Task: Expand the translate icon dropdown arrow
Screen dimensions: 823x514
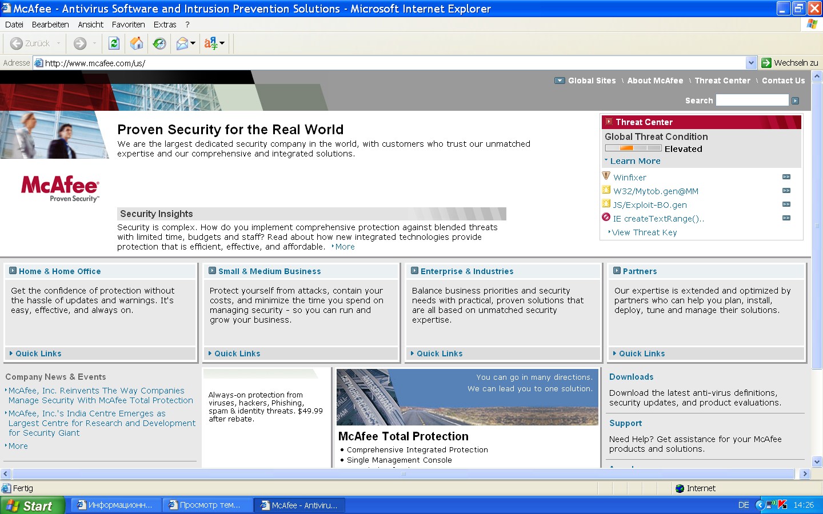Action: (222, 43)
